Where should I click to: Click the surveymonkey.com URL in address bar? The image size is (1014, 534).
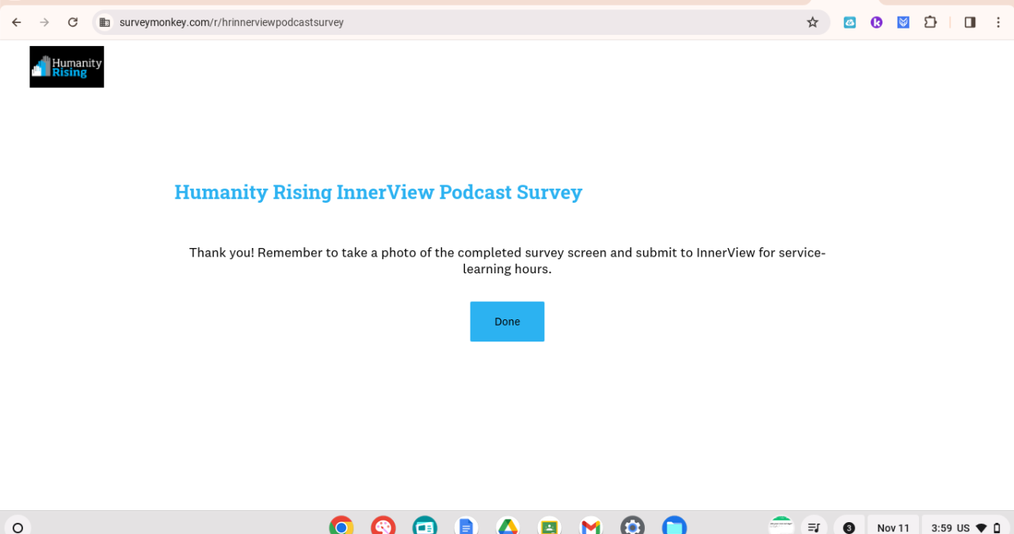point(231,22)
